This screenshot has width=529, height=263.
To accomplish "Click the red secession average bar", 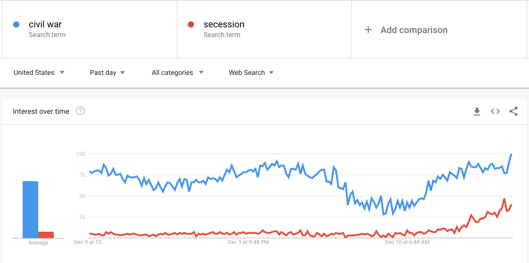I will [x=46, y=235].
